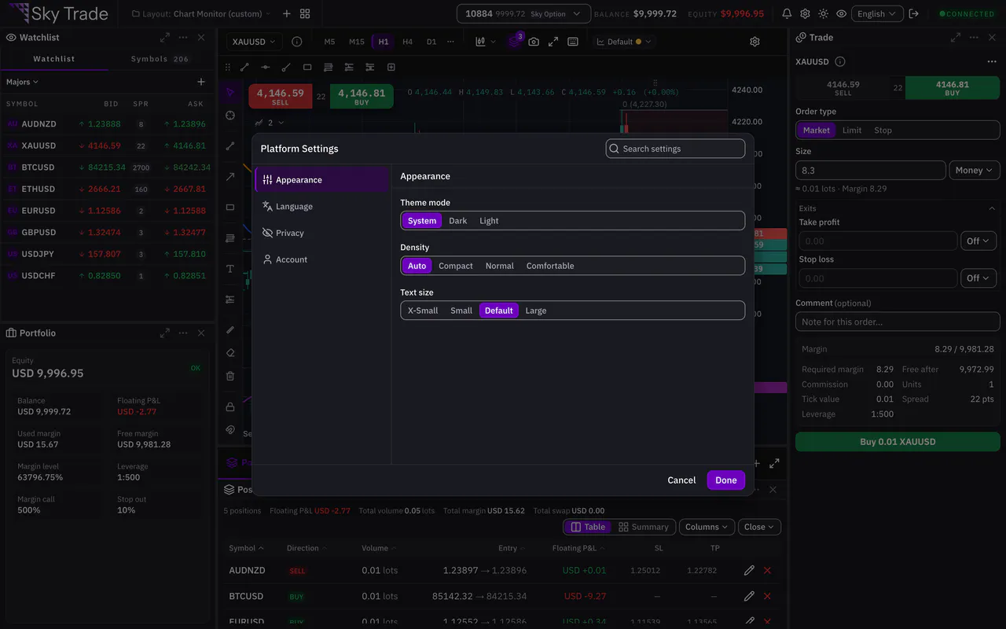Open the account selector 10884 Sky Option
This screenshot has width=1006, height=629.
click(523, 14)
